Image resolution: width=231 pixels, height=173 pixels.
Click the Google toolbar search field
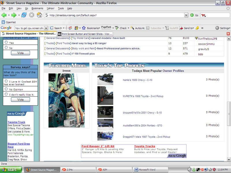[x=29, y=28]
